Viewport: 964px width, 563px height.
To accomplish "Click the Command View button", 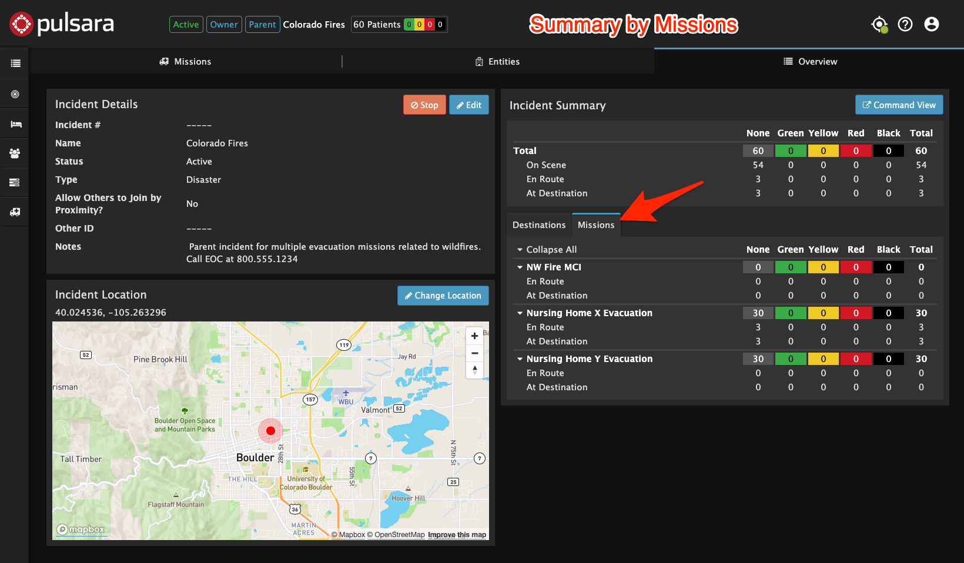I will coord(899,105).
